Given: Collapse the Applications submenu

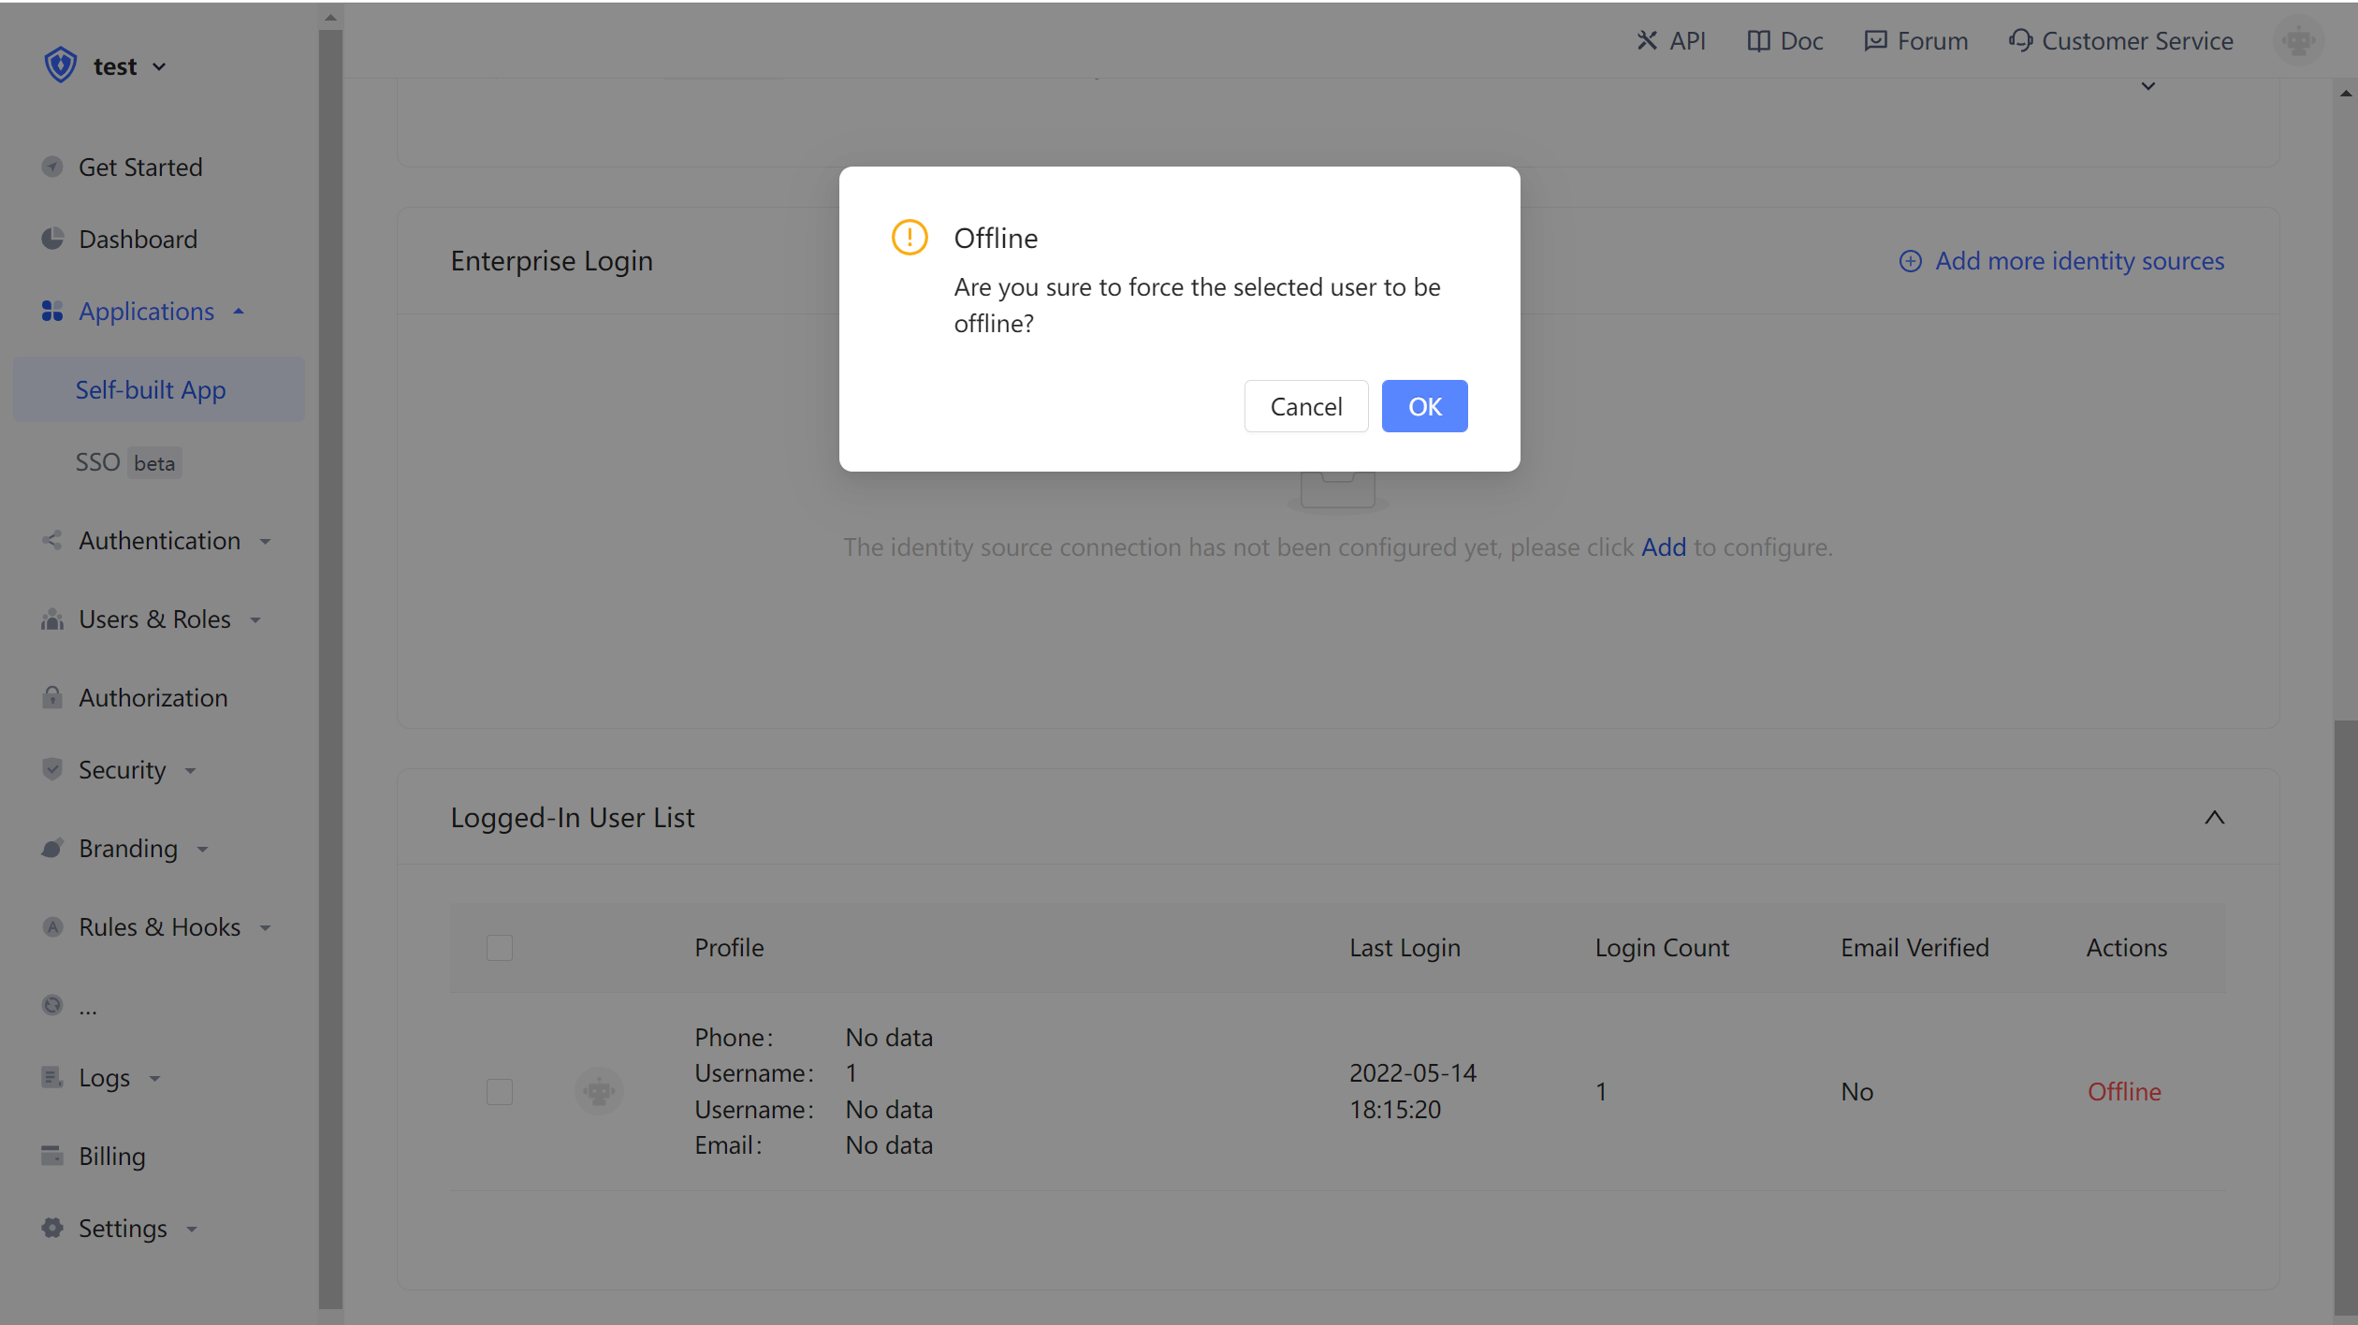Looking at the screenshot, I should [x=238, y=311].
